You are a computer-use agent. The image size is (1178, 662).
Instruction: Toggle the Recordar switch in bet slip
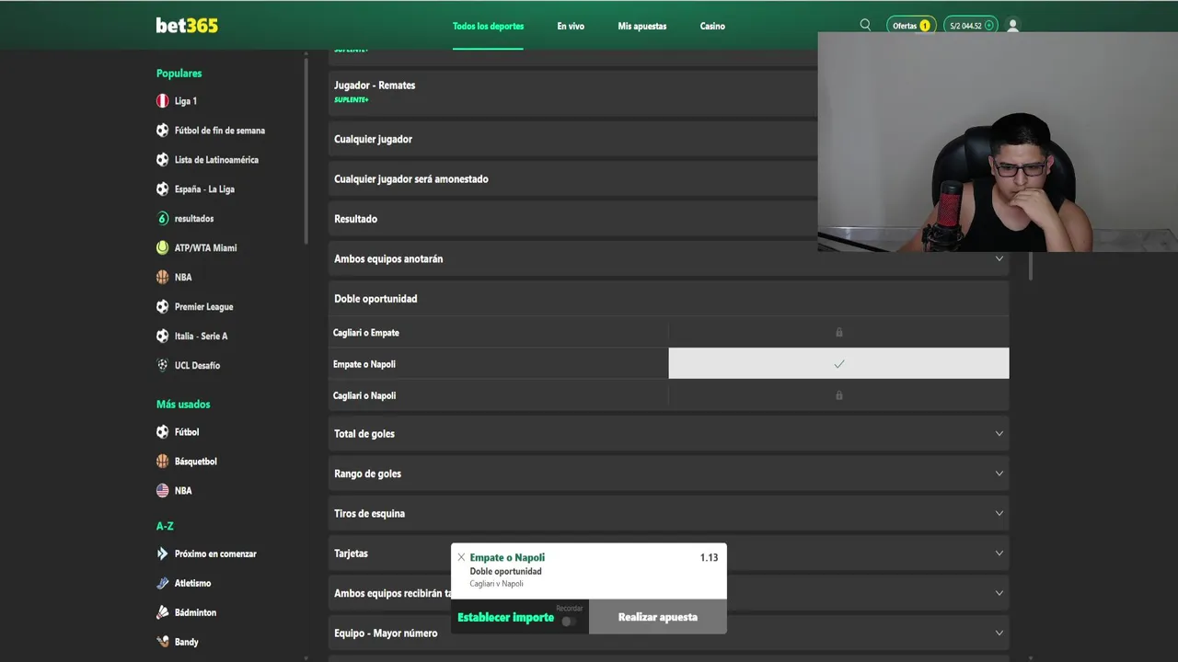pos(568,622)
